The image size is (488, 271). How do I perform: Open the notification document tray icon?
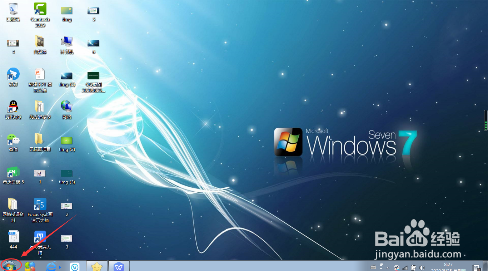coord(477,268)
